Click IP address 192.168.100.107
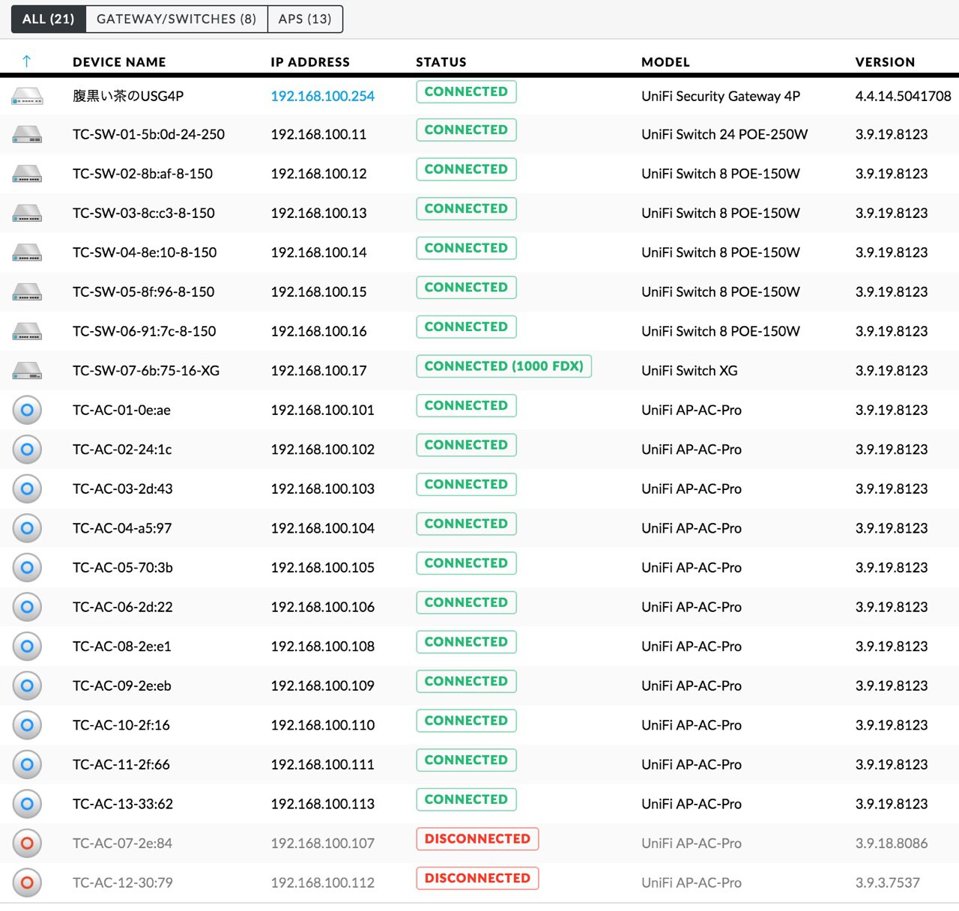The width and height of the screenshot is (959, 911). (322, 843)
